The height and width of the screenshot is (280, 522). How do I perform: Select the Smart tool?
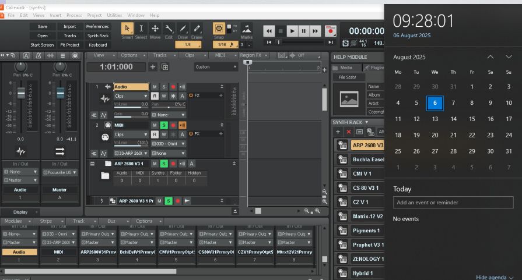[127, 29]
